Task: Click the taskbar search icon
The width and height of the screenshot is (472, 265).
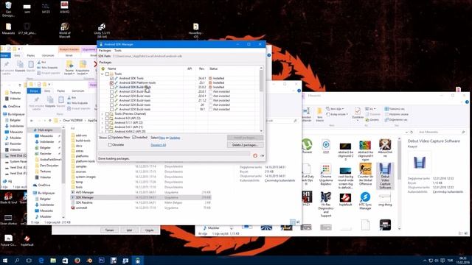Action: pos(17,260)
